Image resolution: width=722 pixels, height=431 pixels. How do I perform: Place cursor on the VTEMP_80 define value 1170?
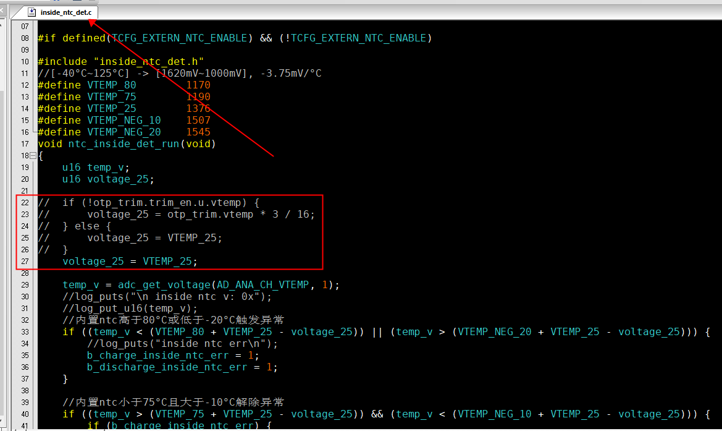[198, 85]
